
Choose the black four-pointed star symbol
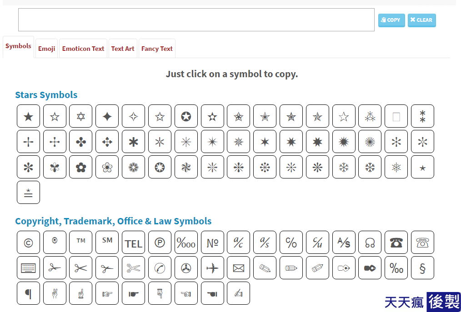click(x=107, y=116)
